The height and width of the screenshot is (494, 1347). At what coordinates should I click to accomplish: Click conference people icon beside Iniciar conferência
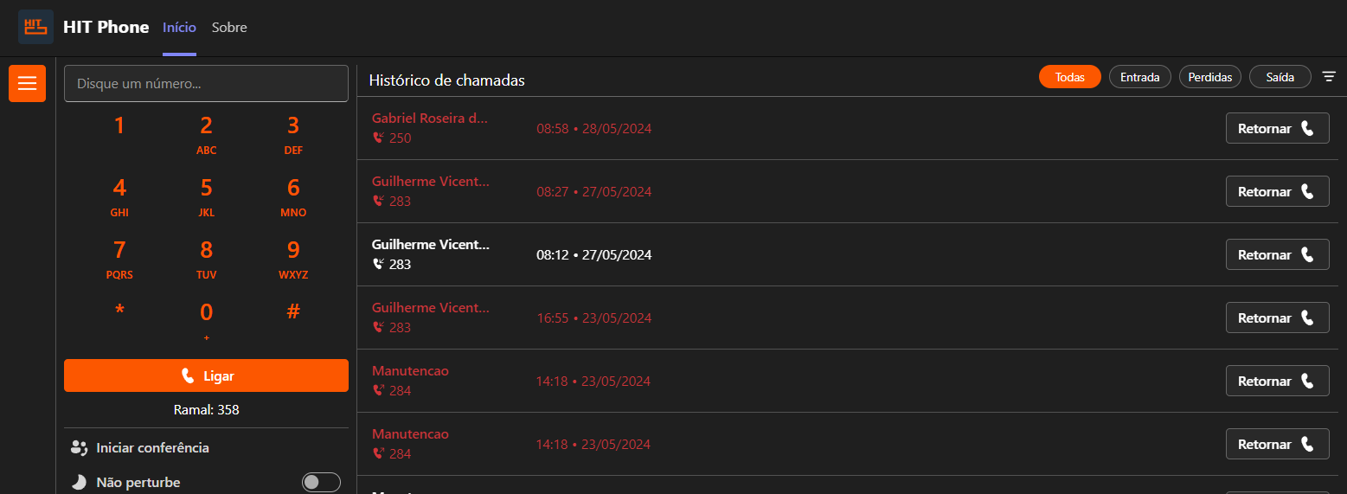80,447
